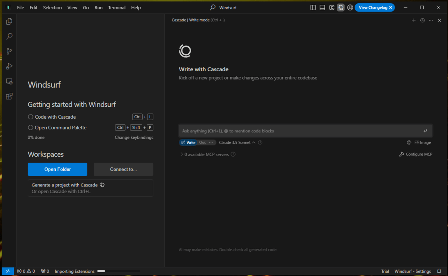The image size is (448, 276).
Task: Open the more modes ellipsis beside Chat
Action: 211,142
